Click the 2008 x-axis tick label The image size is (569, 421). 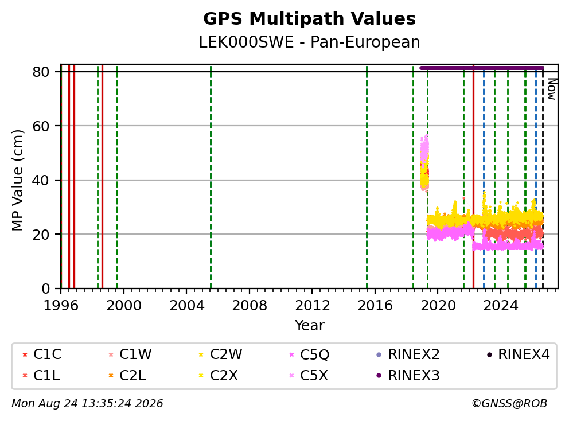pyautogui.click(x=250, y=306)
